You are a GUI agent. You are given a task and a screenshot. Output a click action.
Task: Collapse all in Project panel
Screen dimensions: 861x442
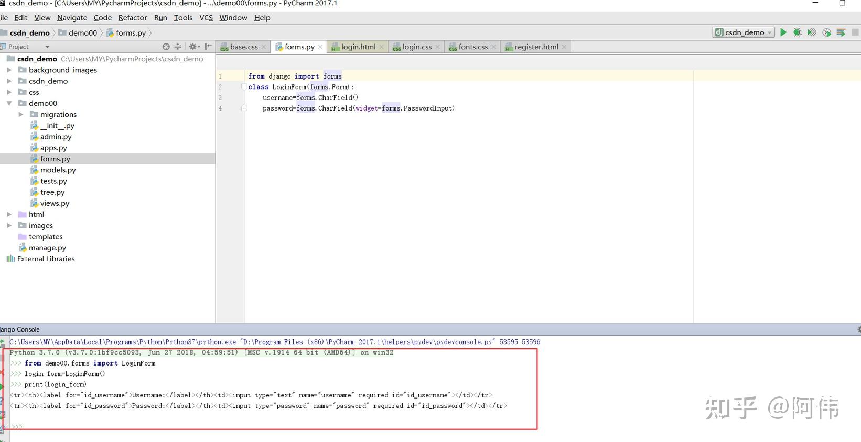[x=178, y=47]
